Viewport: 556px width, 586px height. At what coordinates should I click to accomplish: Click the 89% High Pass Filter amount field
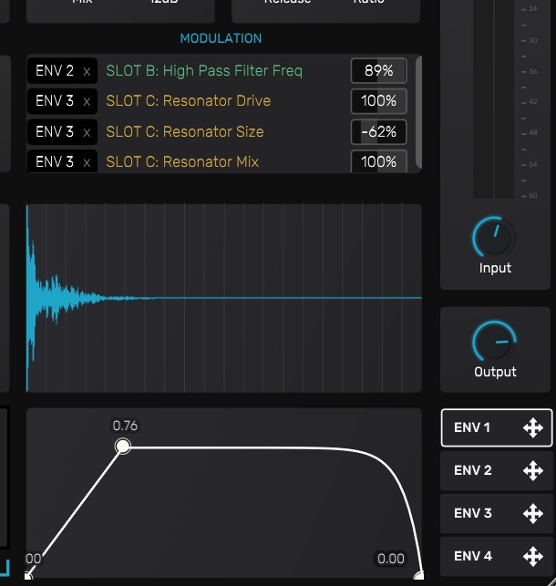pyautogui.click(x=378, y=71)
